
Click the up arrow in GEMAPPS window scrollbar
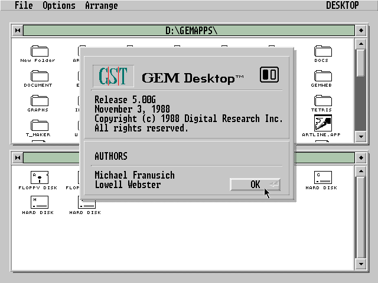[x=361, y=44]
